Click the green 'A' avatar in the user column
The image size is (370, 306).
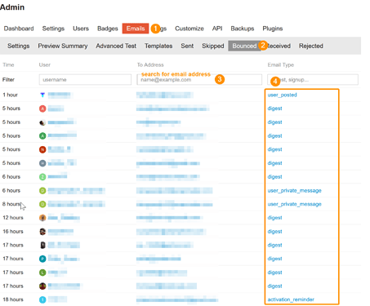(x=42, y=135)
